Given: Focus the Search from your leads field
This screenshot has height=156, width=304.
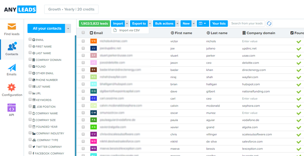Looking at the screenshot, I should 247,23.
